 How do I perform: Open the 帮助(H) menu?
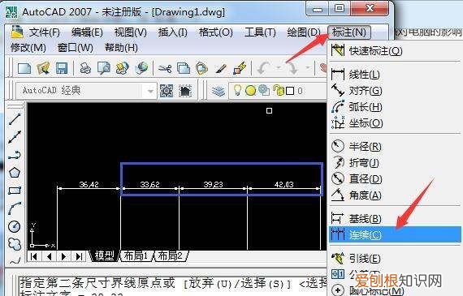(121, 48)
